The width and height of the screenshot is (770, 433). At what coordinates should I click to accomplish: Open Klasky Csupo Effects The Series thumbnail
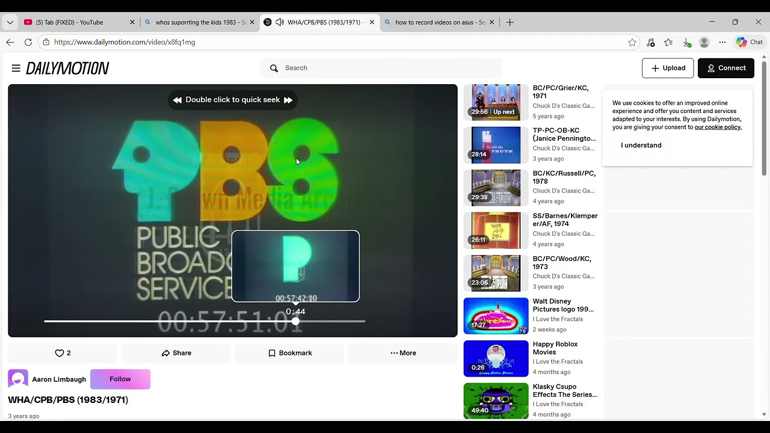coord(496,401)
